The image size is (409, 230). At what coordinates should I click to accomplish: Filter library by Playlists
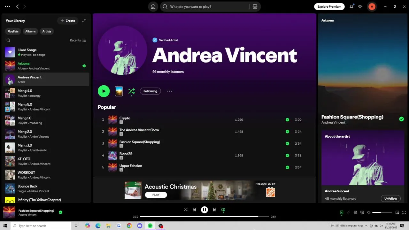(x=13, y=31)
